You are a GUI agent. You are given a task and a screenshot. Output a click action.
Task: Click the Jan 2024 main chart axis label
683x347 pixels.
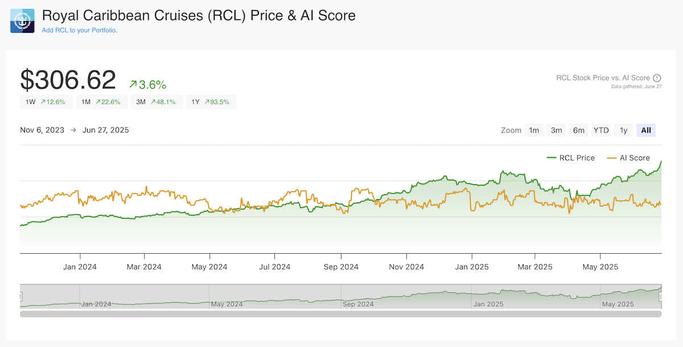[80, 266]
